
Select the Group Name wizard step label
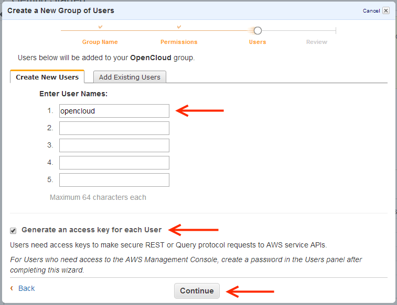(x=100, y=42)
